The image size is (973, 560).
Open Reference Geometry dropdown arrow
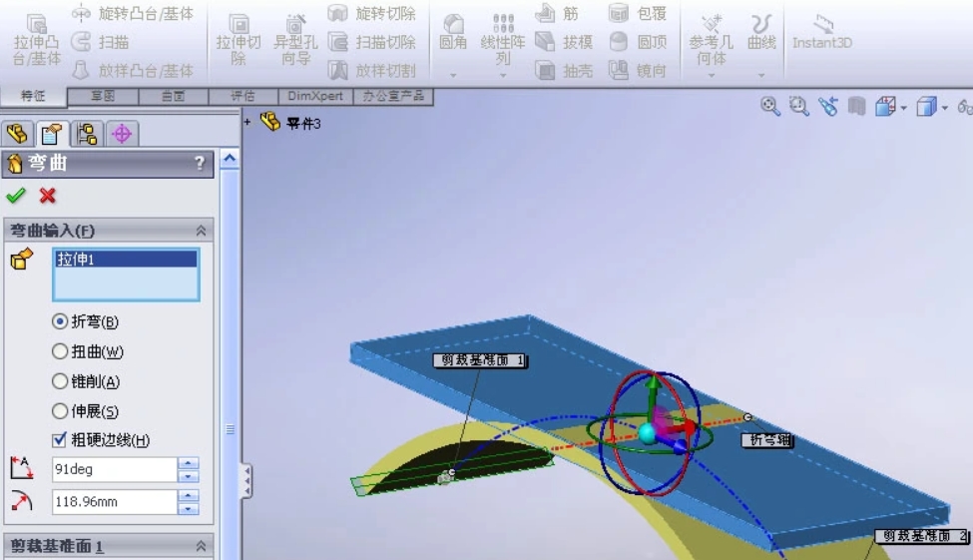tap(712, 75)
